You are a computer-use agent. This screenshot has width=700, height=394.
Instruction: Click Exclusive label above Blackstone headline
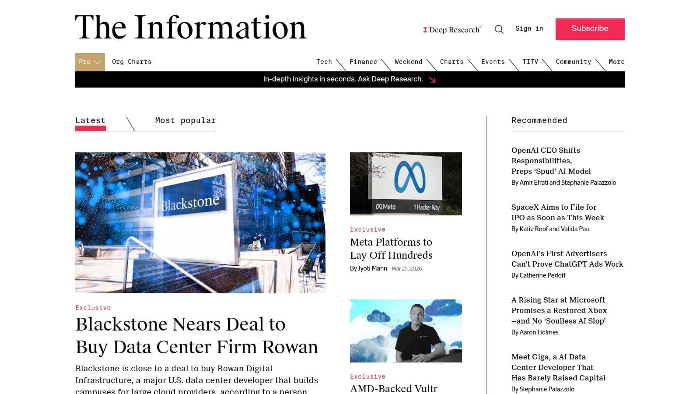(x=93, y=308)
